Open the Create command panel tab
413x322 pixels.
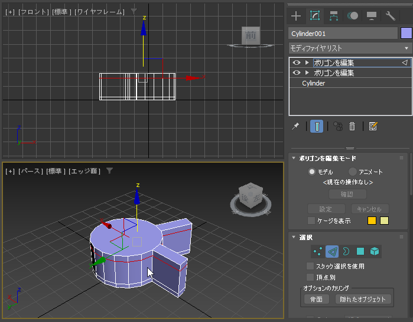point(296,16)
